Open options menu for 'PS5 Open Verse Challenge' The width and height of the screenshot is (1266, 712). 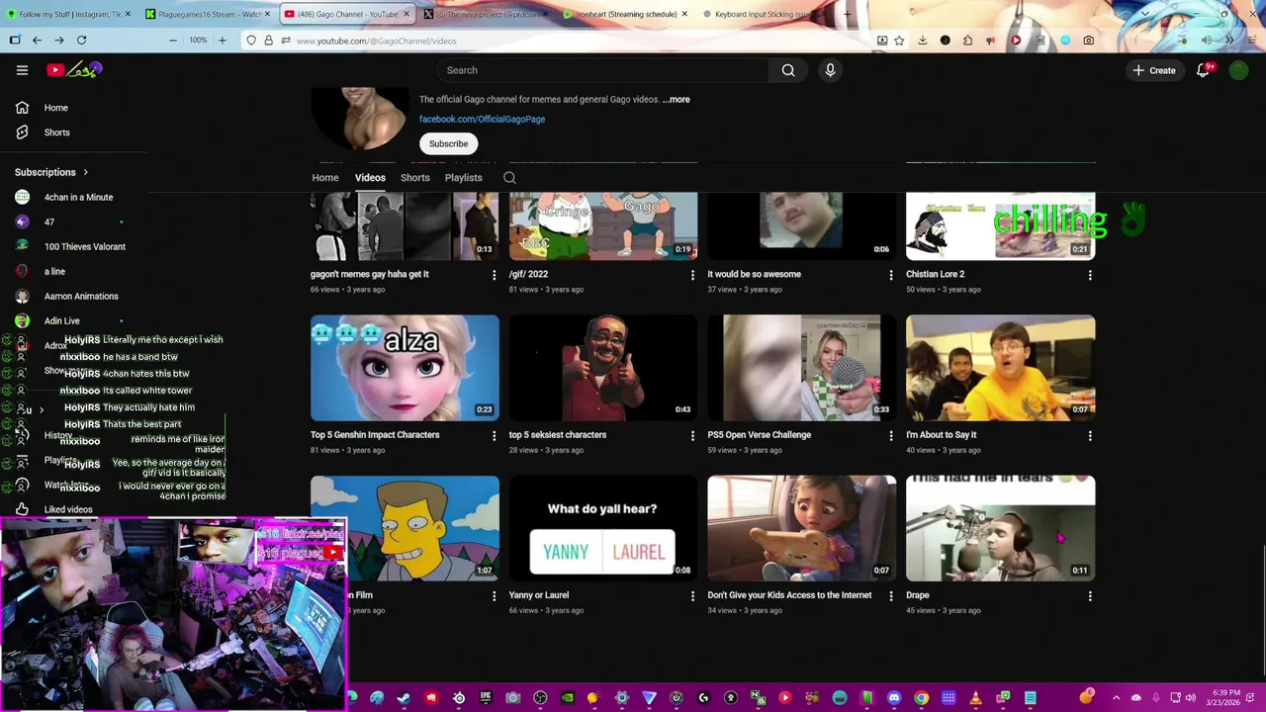click(891, 435)
